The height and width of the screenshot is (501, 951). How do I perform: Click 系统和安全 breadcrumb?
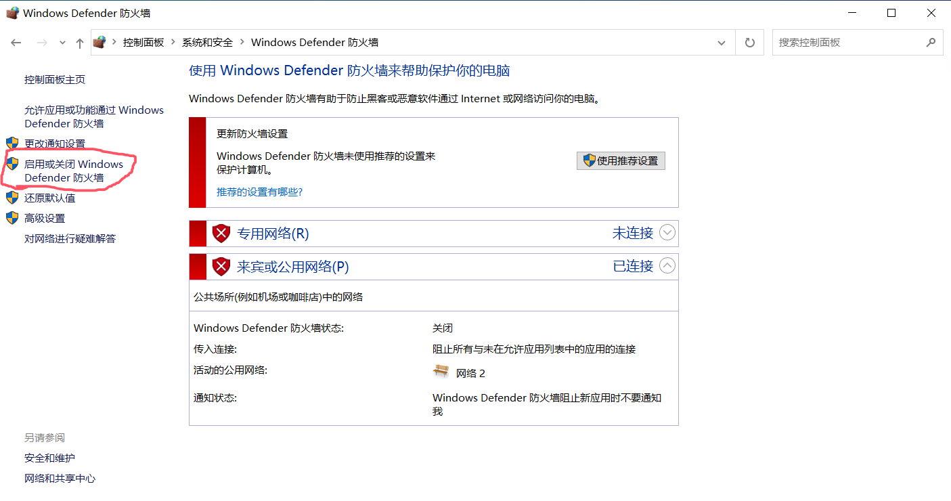[x=207, y=42]
